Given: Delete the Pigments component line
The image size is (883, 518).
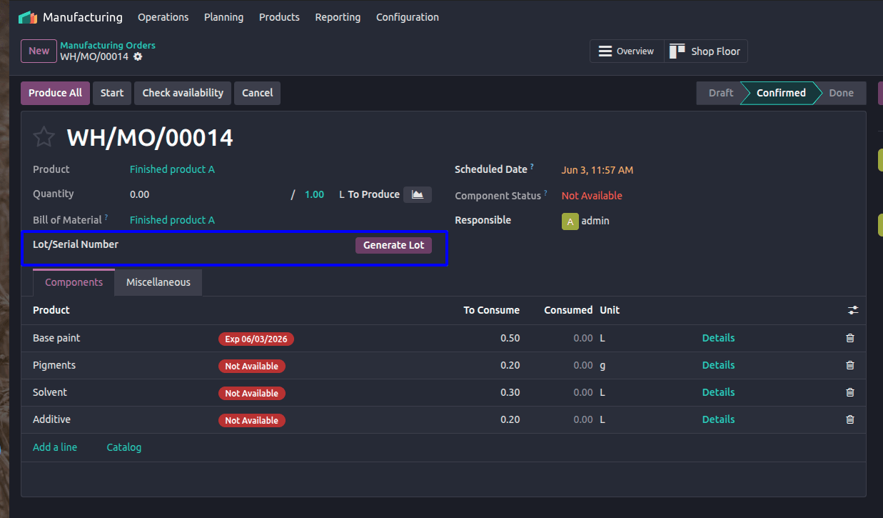Looking at the screenshot, I should tap(850, 365).
